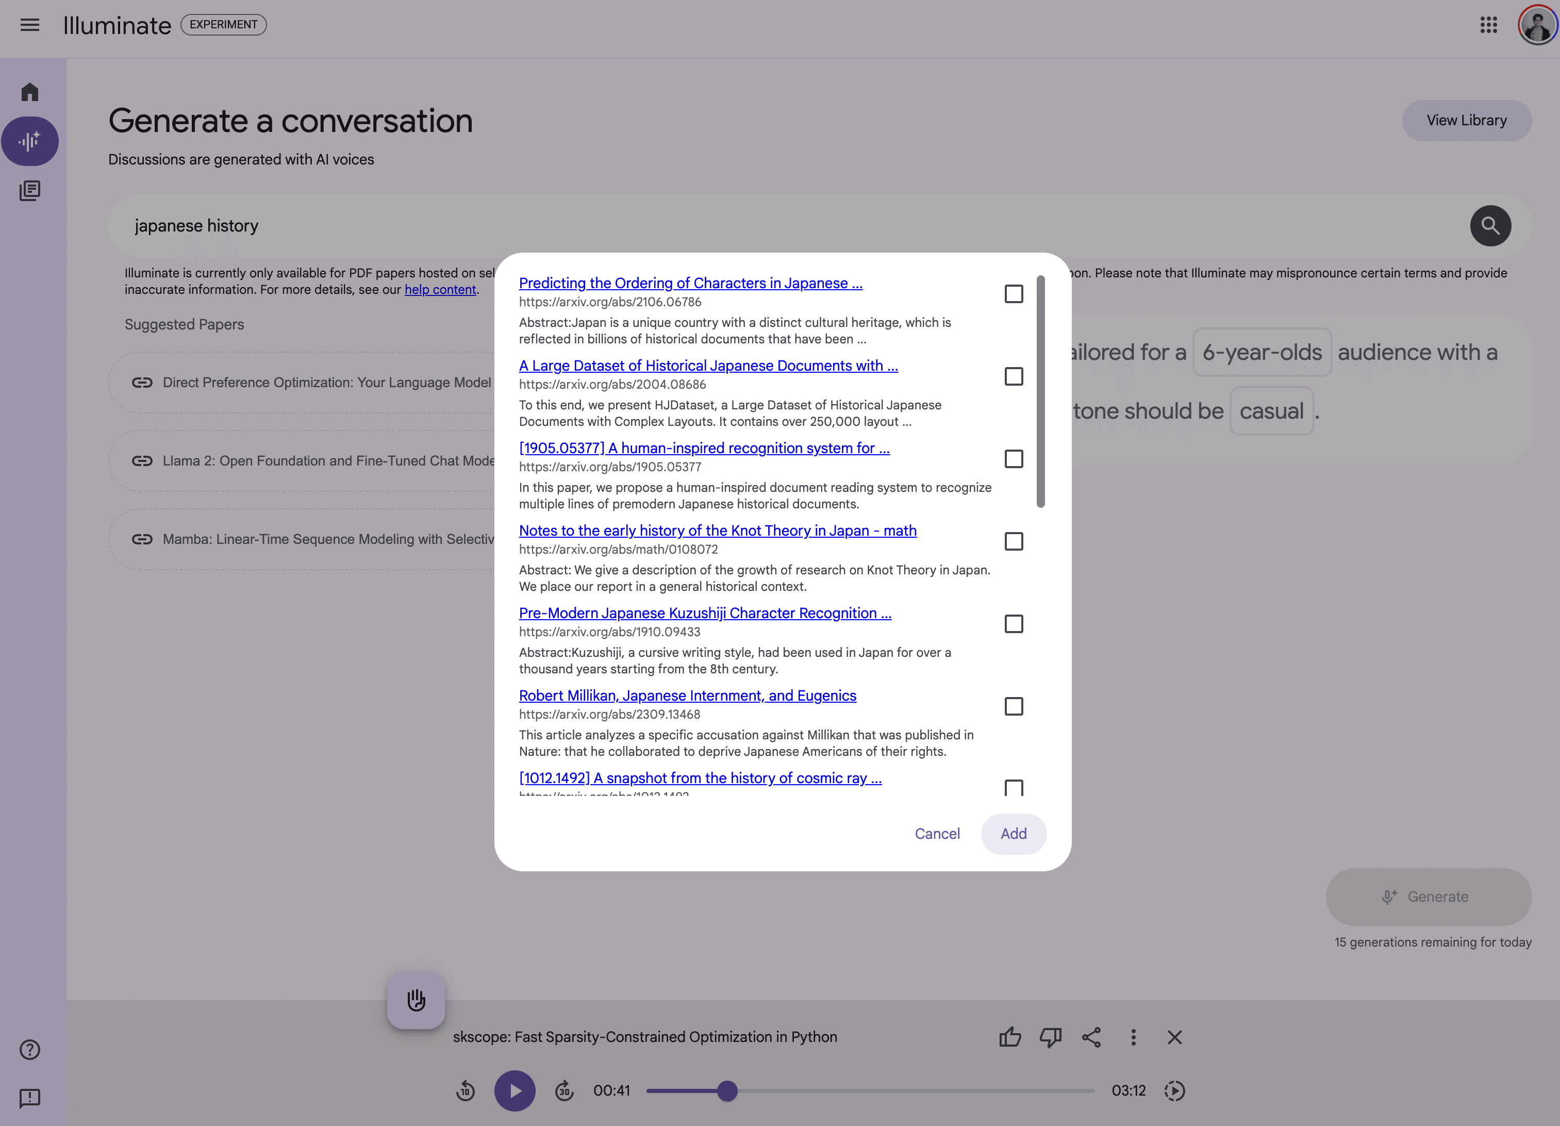The image size is (1560, 1126).
Task: Click the Add button in dialog
Action: [x=1013, y=834]
